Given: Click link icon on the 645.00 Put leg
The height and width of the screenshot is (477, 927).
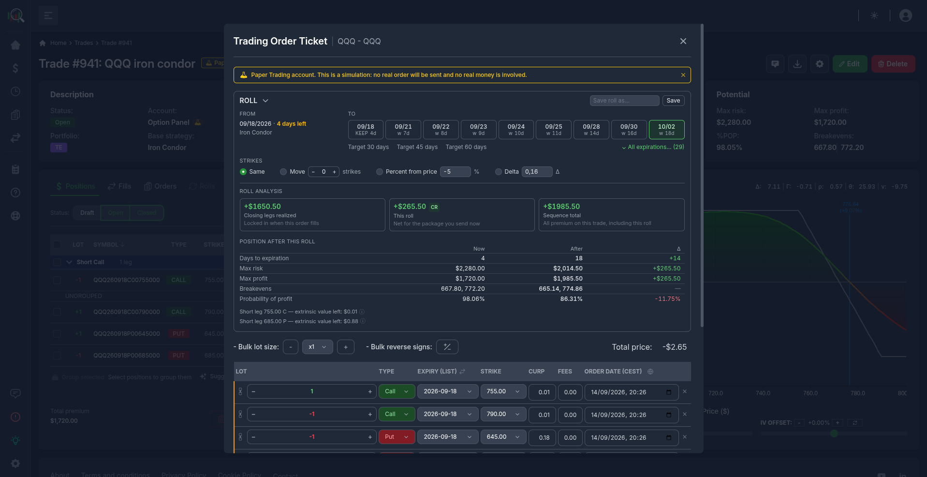Looking at the screenshot, I should click(x=240, y=437).
